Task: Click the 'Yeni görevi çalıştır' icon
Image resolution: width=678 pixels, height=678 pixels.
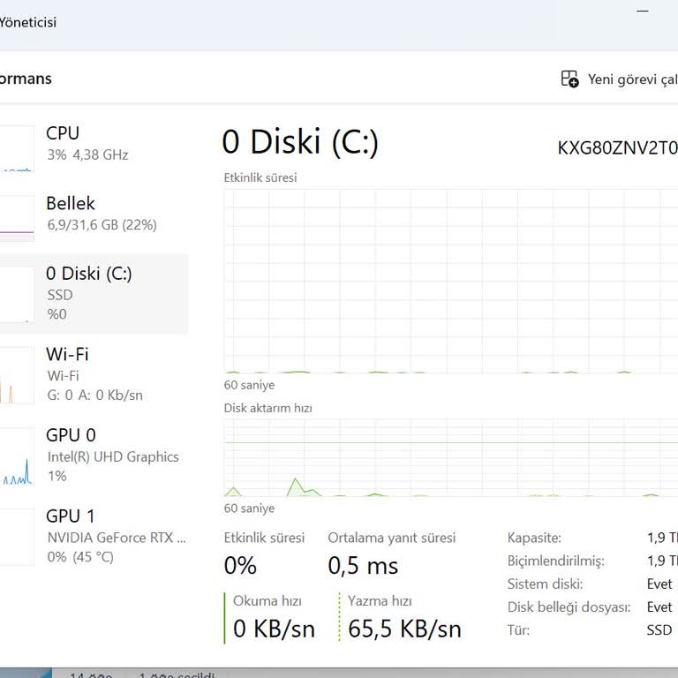Action: [x=569, y=79]
